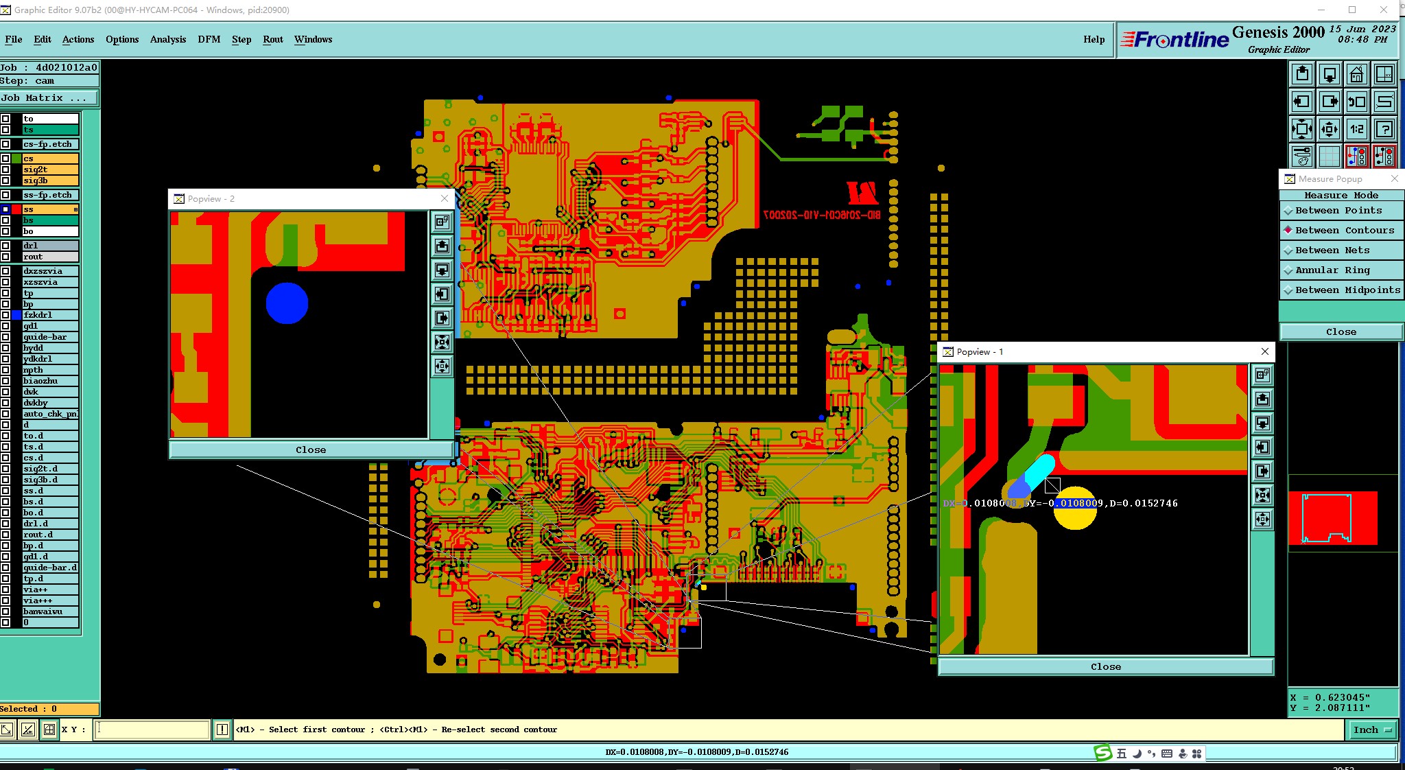Screen dimensions: 1405x770
Task: Open the grid settings icon
Action: click(x=1329, y=156)
